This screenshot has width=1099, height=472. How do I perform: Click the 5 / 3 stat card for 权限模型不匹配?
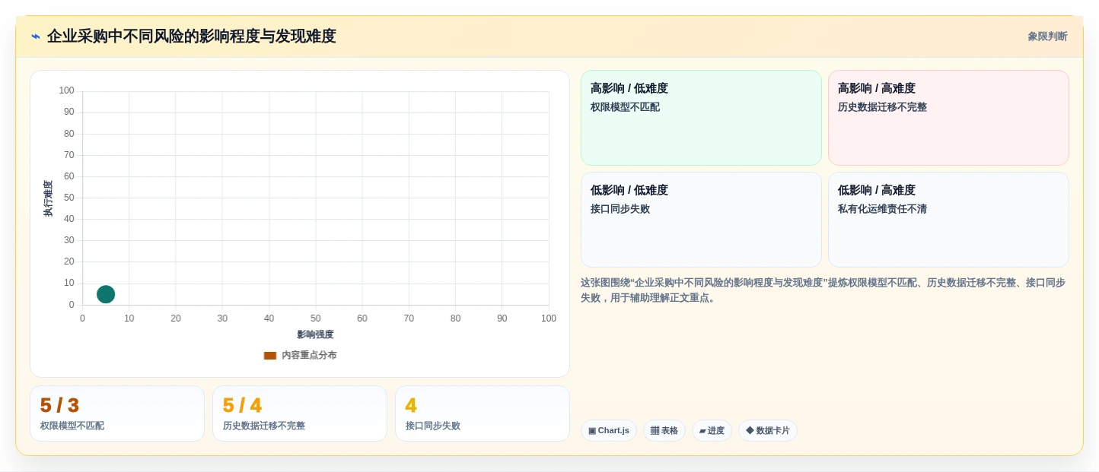coord(117,413)
